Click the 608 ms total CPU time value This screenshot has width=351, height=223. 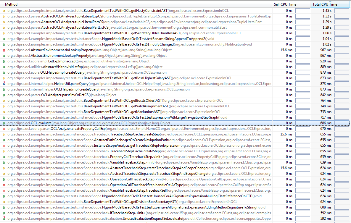coord(326,207)
